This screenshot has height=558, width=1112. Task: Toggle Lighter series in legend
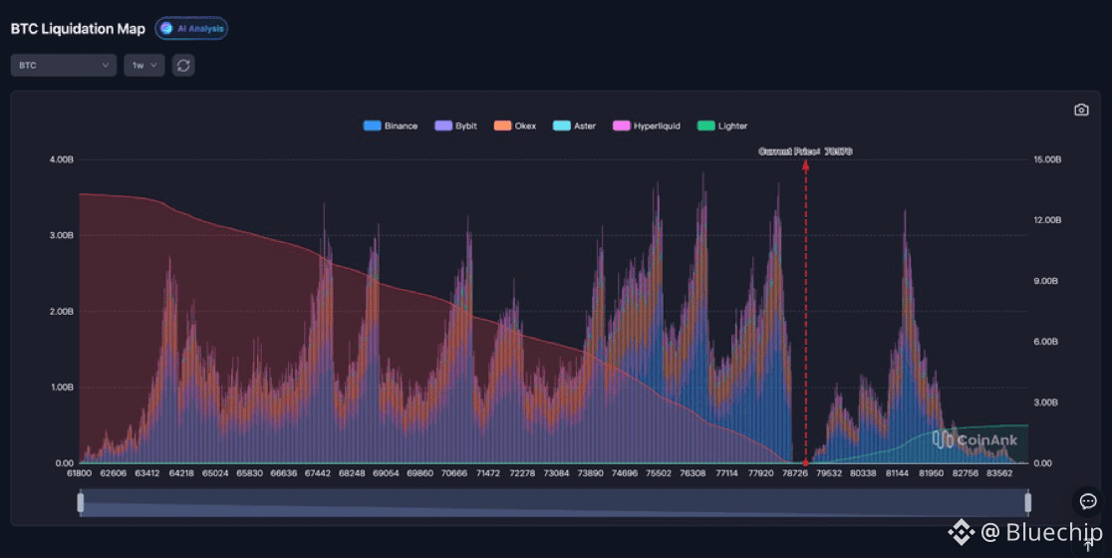click(x=722, y=126)
